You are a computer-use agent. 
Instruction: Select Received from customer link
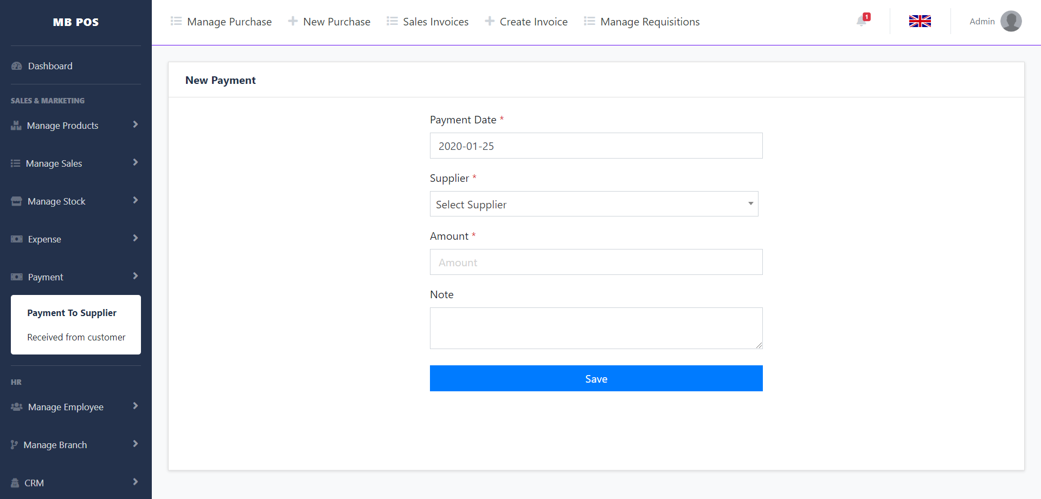click(75, 337)
